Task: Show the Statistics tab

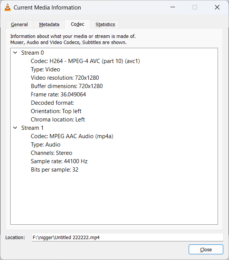Action: click(105, 25)
